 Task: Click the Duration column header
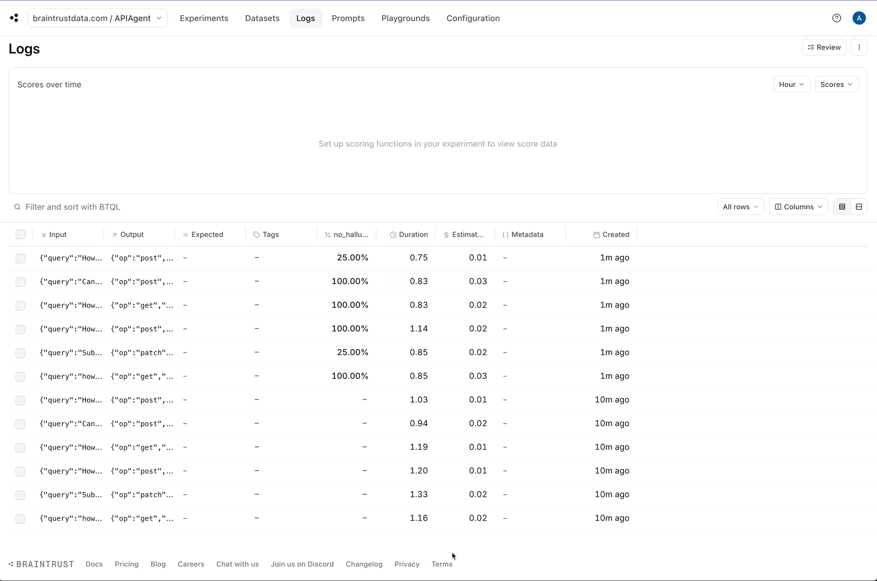[408, 235]
